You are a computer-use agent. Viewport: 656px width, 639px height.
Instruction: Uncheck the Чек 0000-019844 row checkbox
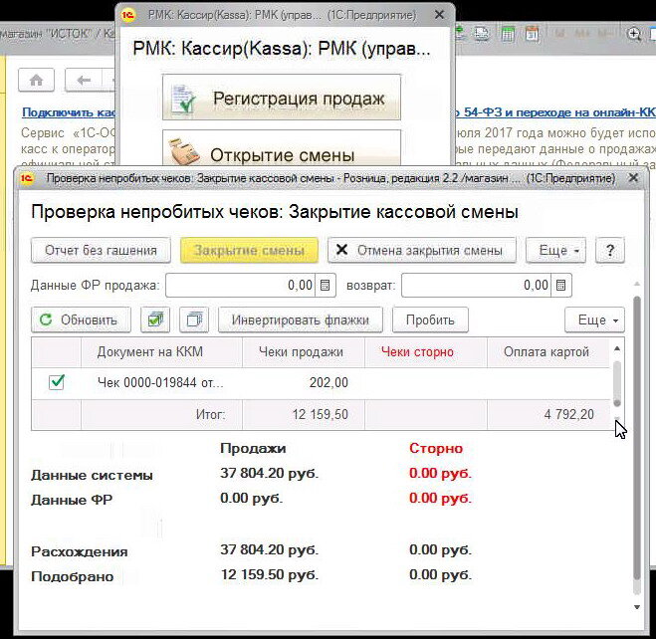click(57, 382)
